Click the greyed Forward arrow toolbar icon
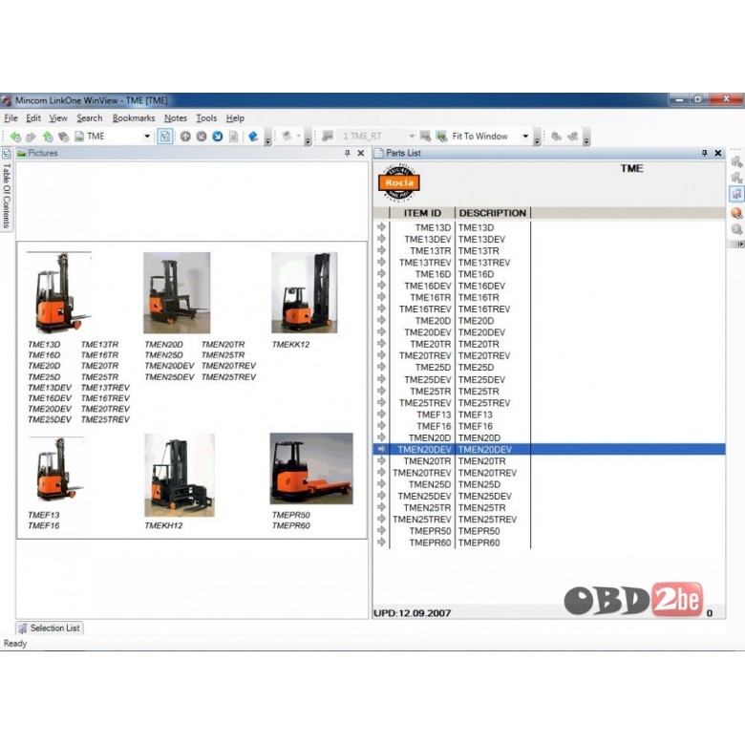This screenshot has height=745, width=745. click(x=31, y=137)
